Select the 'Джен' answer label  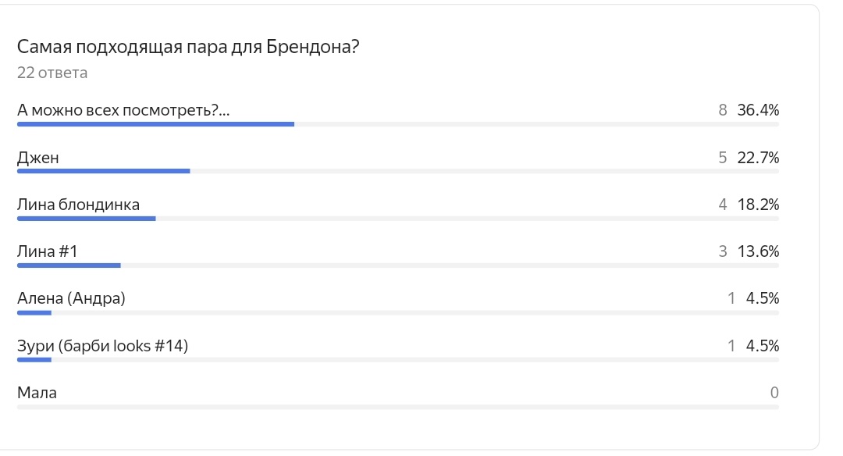[x=37, y=158]
